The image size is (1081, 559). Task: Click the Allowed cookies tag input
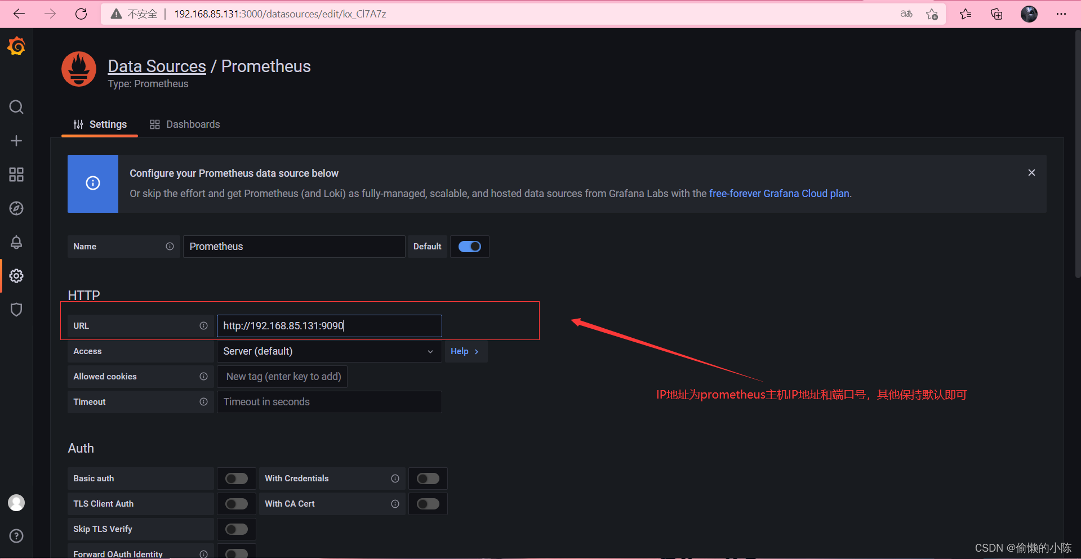282,377
